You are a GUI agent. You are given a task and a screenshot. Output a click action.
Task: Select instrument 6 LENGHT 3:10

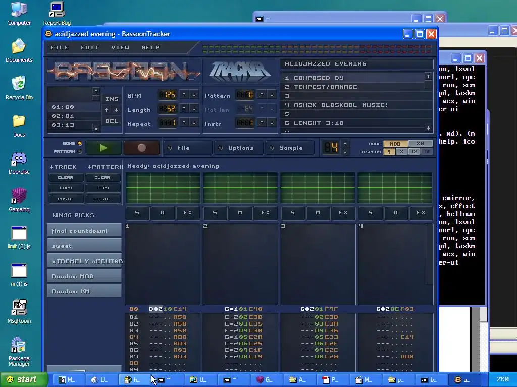tap(353, 123)
